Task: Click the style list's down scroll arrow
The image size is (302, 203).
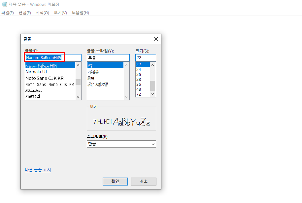Action: coord(126,97)
